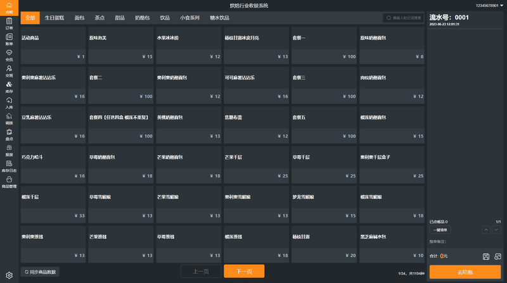This screenshot has width=507, height=283.
Task: Click the 一键清单 clear list button
Action: click(x=439, y=230)
